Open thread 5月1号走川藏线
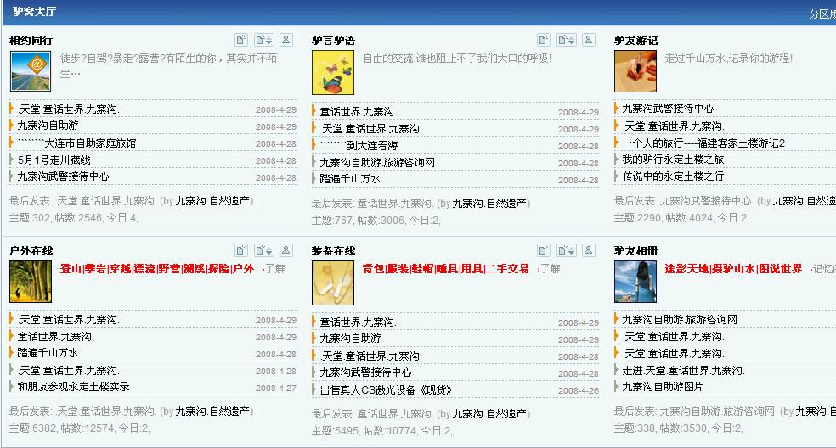The height and width of the screenshot is (448, 836). [x=54, y=160]
